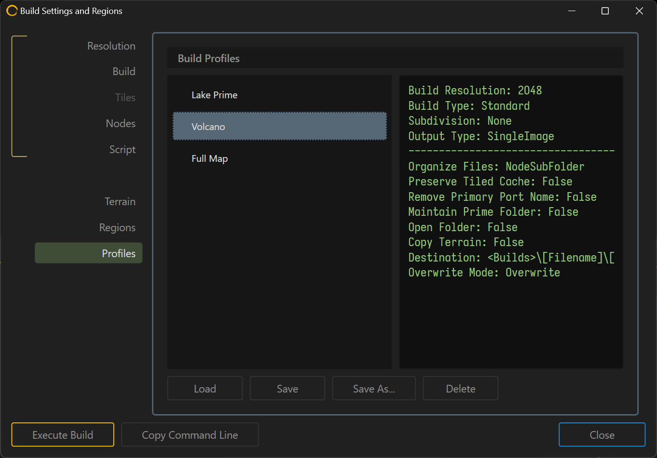This screenshot has height=458, width=657.
Task: Open the Save As dialog for profiles
Action: 374,388
